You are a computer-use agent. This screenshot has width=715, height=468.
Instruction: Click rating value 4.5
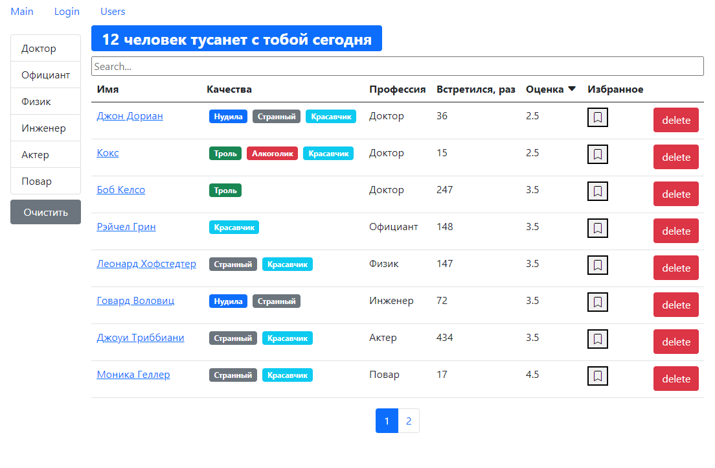(x=532, y=375)
